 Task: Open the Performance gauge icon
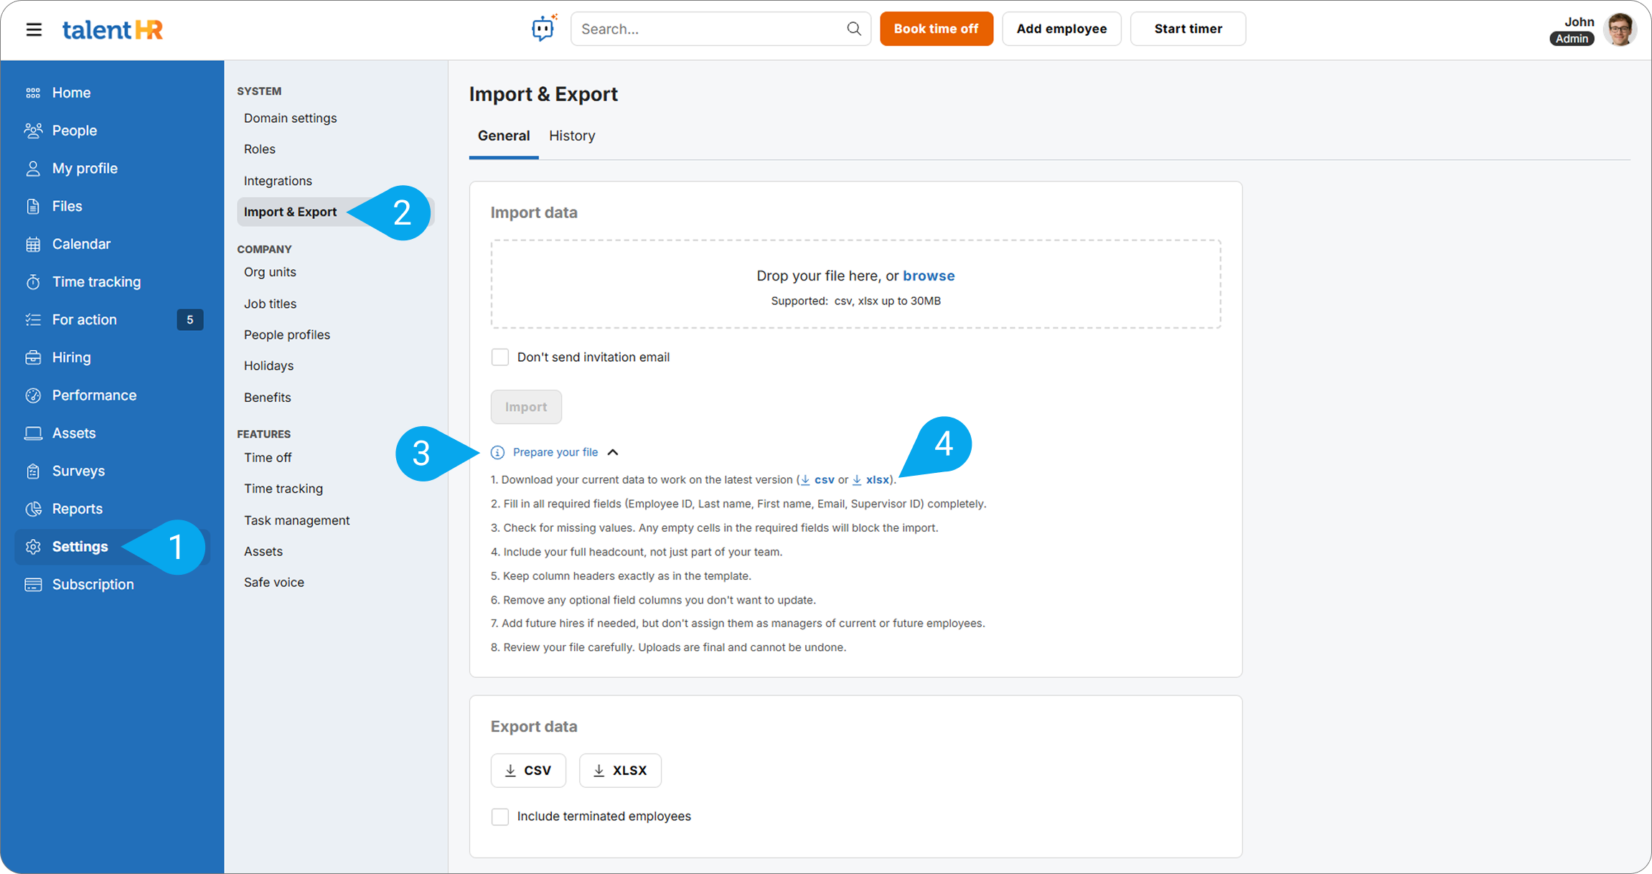point(33,395)
